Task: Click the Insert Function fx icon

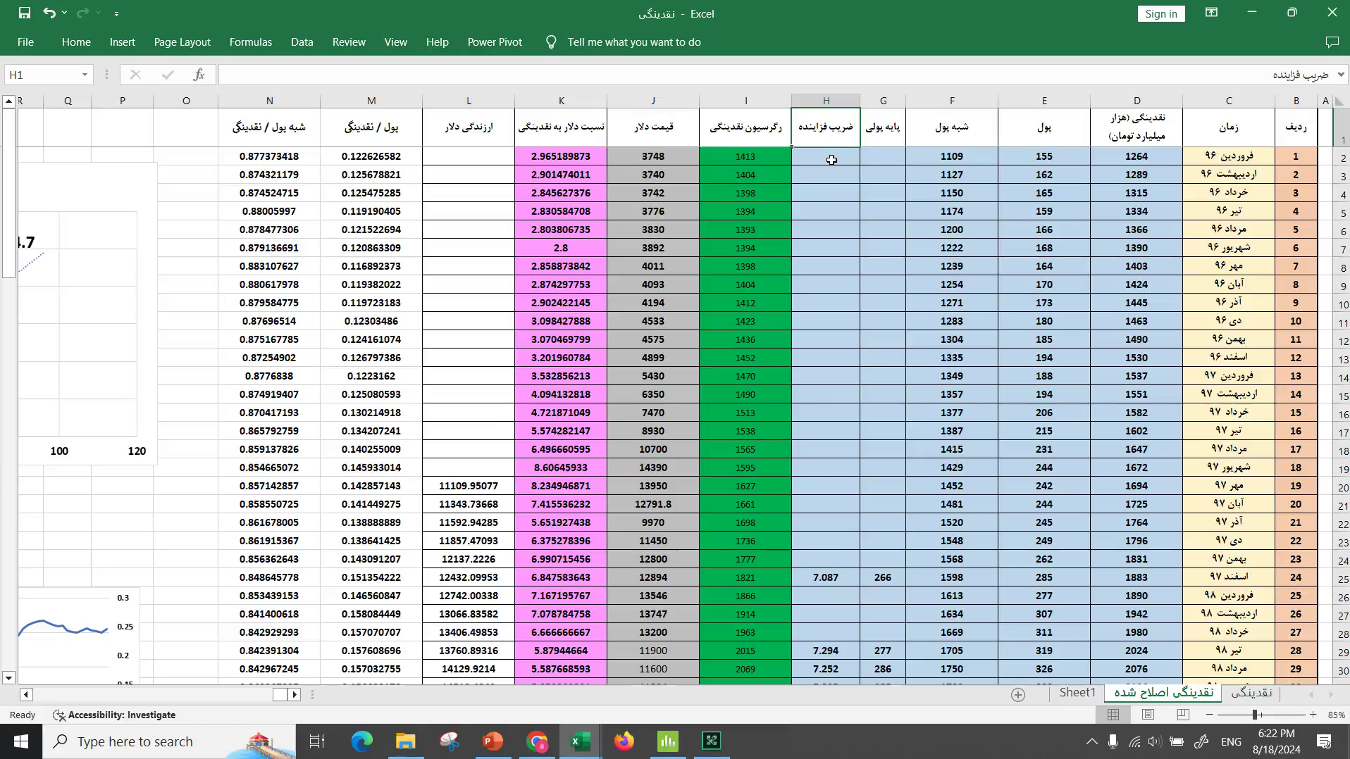Action: [199, 75]
